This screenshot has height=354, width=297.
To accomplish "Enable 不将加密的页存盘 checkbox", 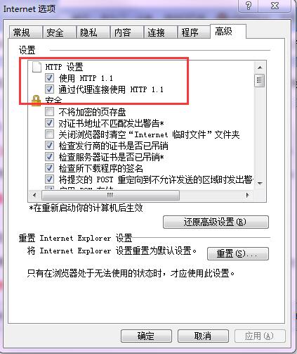I will pos(49,112).
